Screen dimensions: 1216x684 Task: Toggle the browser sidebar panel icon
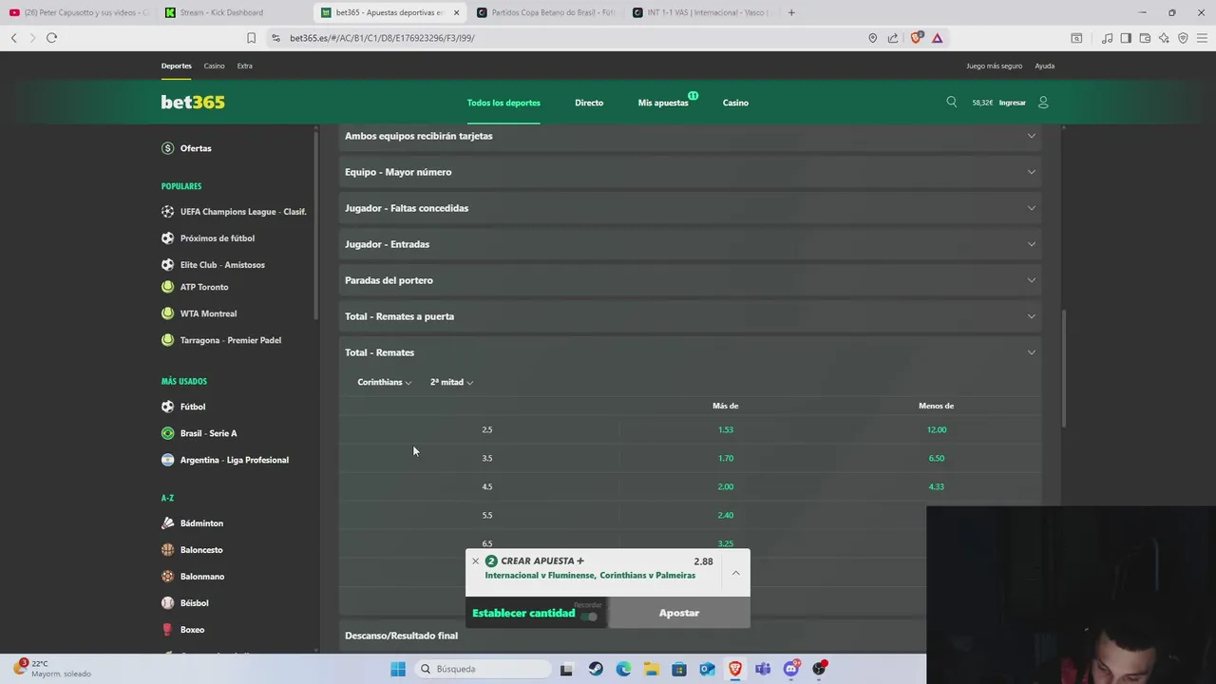(x=1126, y=38)
